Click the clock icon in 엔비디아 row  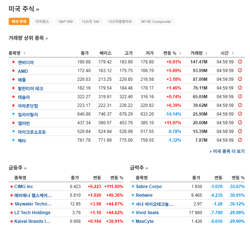coord(240,62)
